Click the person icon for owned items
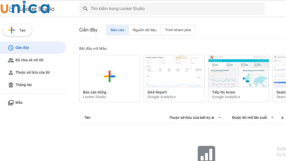This screenshot has width=286, height=161. point(11,73)
